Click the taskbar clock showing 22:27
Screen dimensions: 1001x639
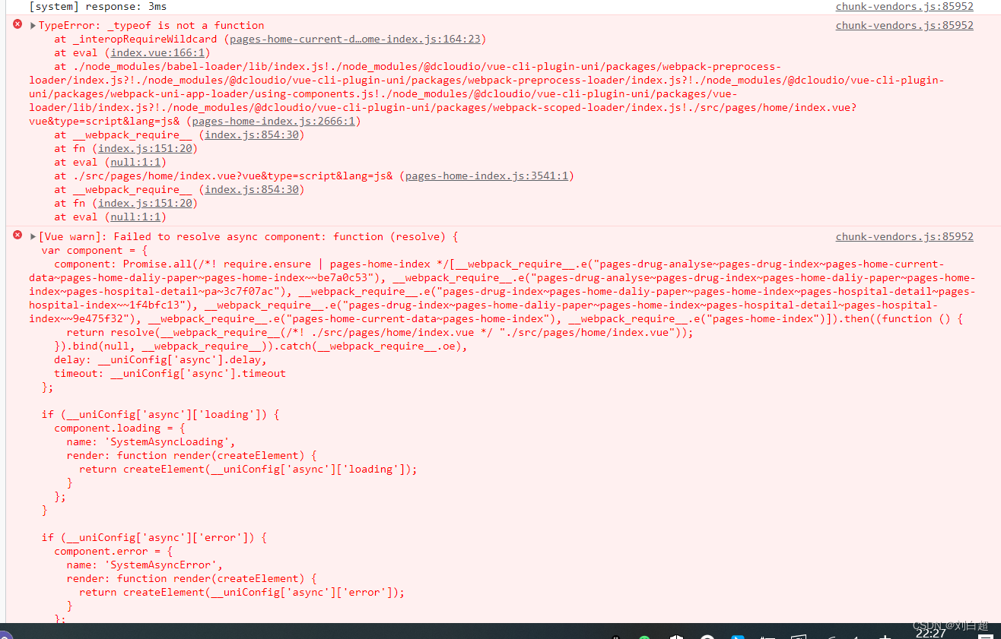point(930,633)
